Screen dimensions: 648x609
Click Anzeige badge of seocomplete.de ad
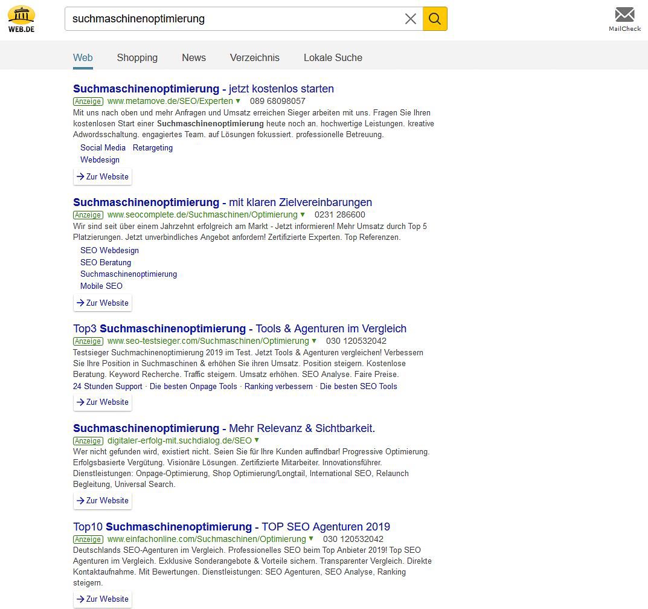tap(88, 215)
